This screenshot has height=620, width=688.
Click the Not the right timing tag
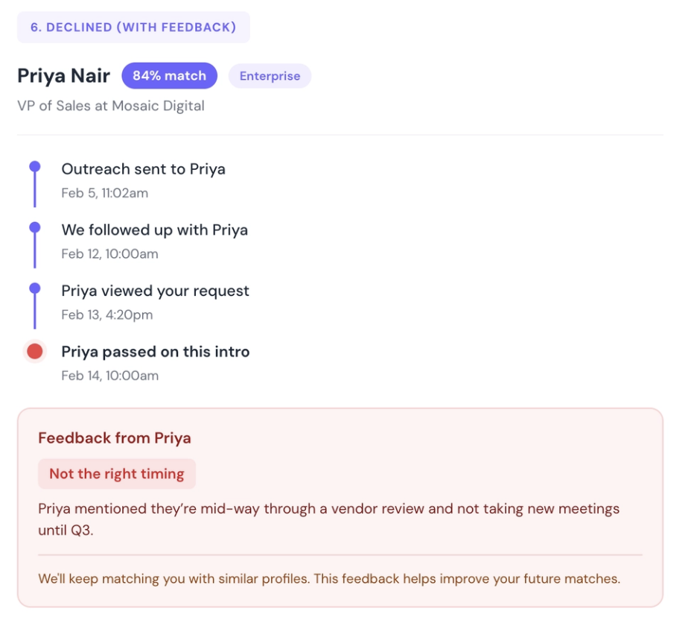coord(117,474)
